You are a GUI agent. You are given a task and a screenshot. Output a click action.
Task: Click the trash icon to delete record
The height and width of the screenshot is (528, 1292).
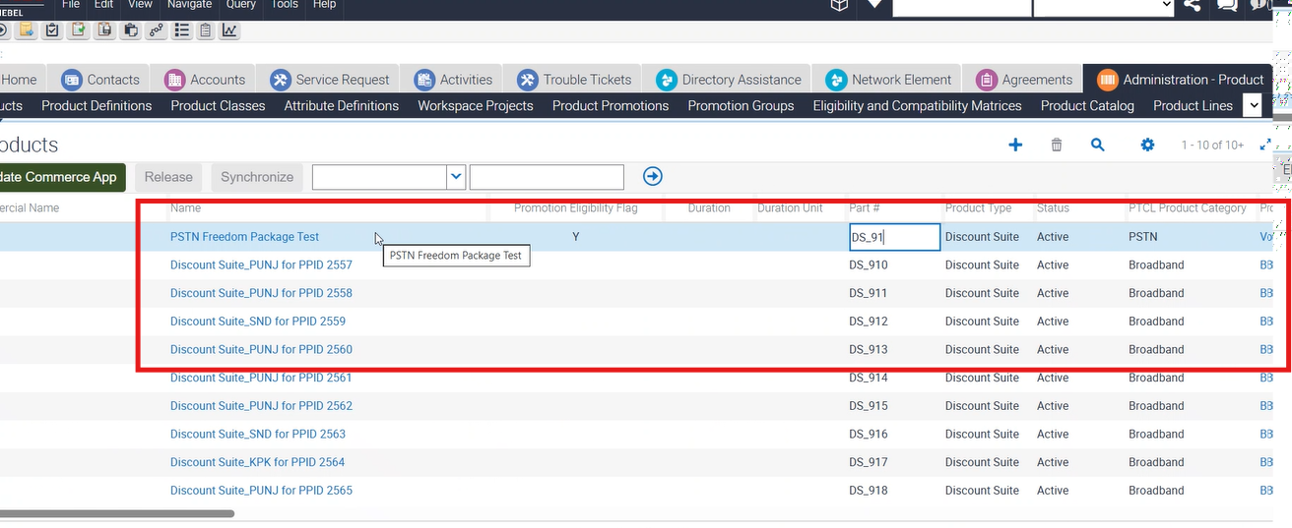pos(1057,145)
